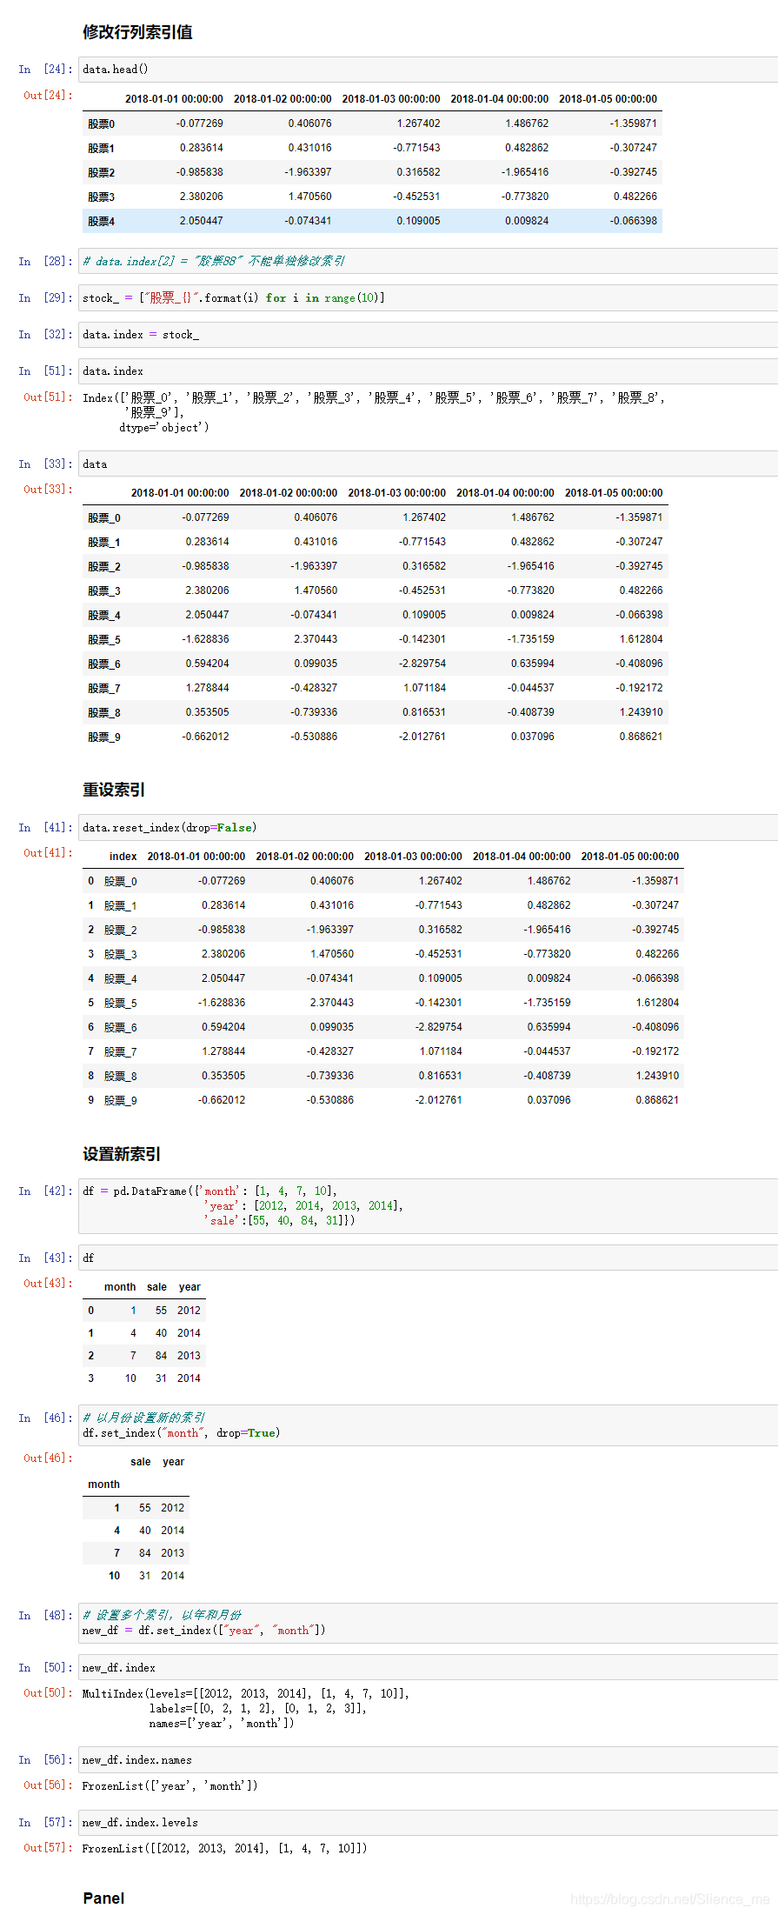The width and height of the screenshot is (778, 1915).
Task: Click the In [24] prompt label
Action: pos(45,70)
